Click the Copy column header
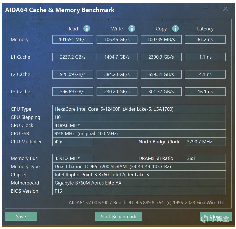236x229 pixels. click(x=161, y=29)
